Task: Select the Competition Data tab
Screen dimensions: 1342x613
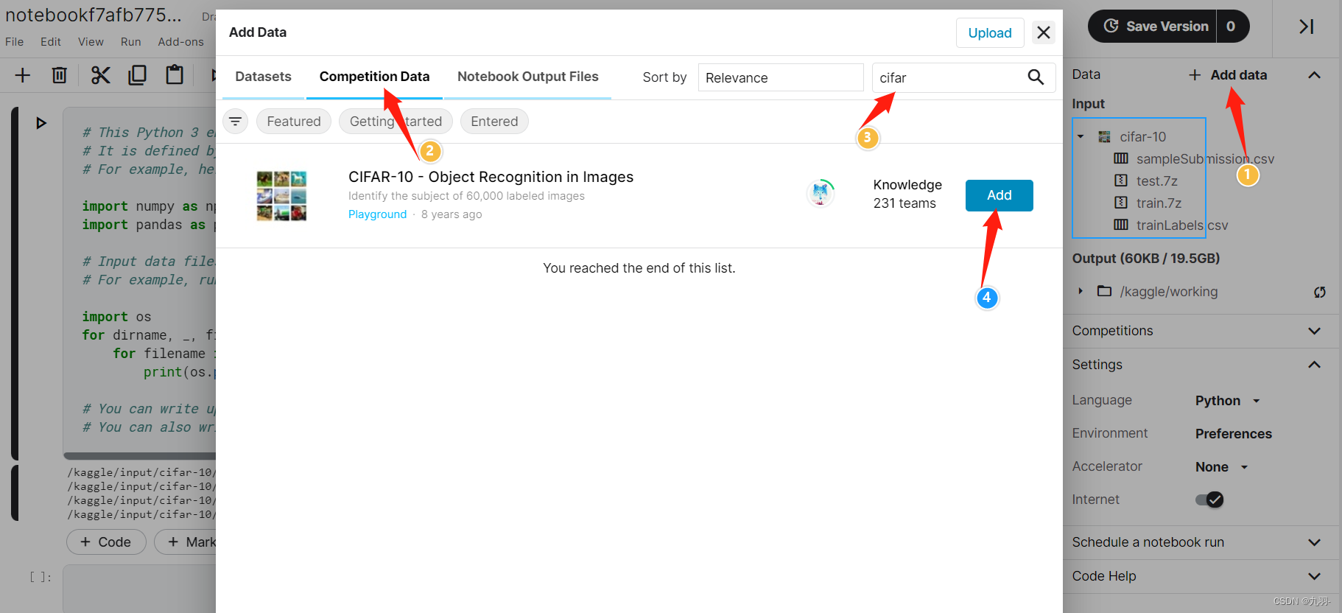Action: pos(374,77)
